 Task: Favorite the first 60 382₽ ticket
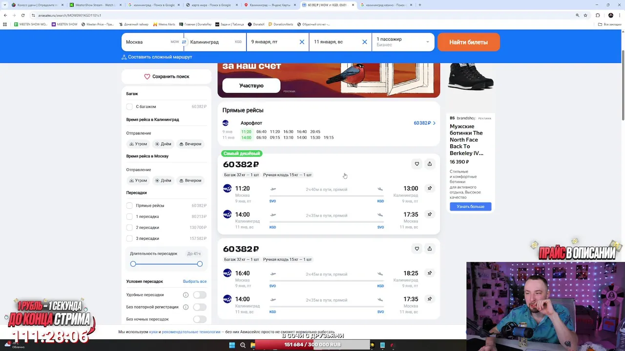click(x=417, y=164)
